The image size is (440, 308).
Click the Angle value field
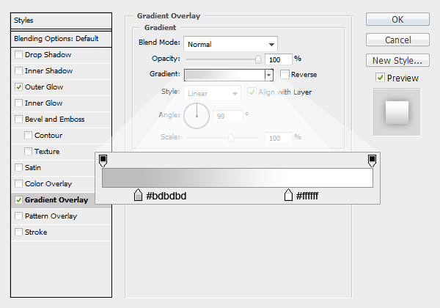pyautogui.click(x=227, y=116)
